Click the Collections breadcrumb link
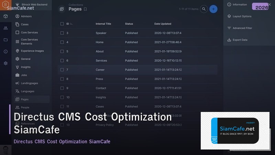275x155 pixels. 76,5
